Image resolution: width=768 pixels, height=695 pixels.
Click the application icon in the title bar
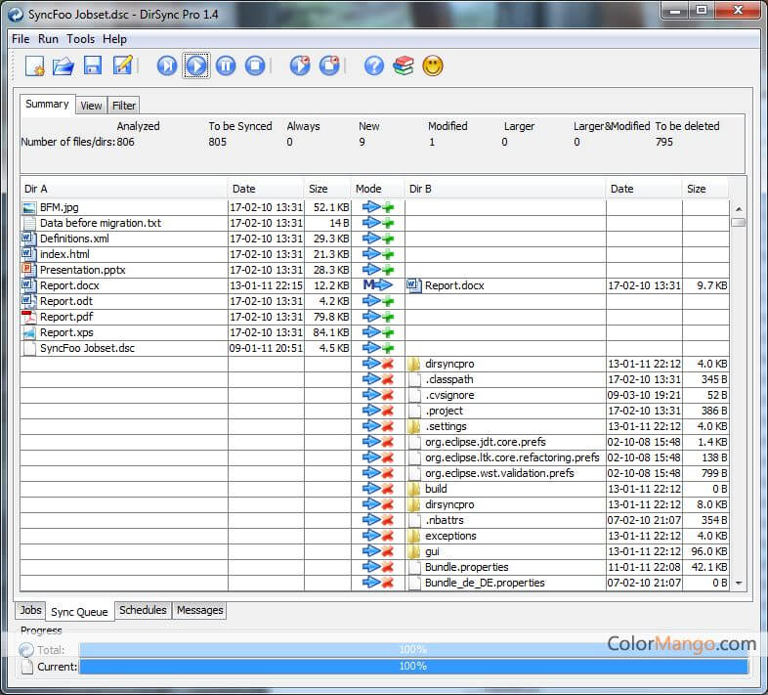click(16, 15)
